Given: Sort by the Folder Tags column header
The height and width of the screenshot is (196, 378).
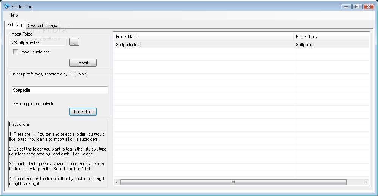Looking at the screenshot, I should (331, 37).
